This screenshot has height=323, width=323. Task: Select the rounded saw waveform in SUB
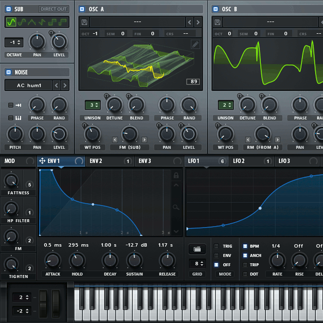[22, 22]
